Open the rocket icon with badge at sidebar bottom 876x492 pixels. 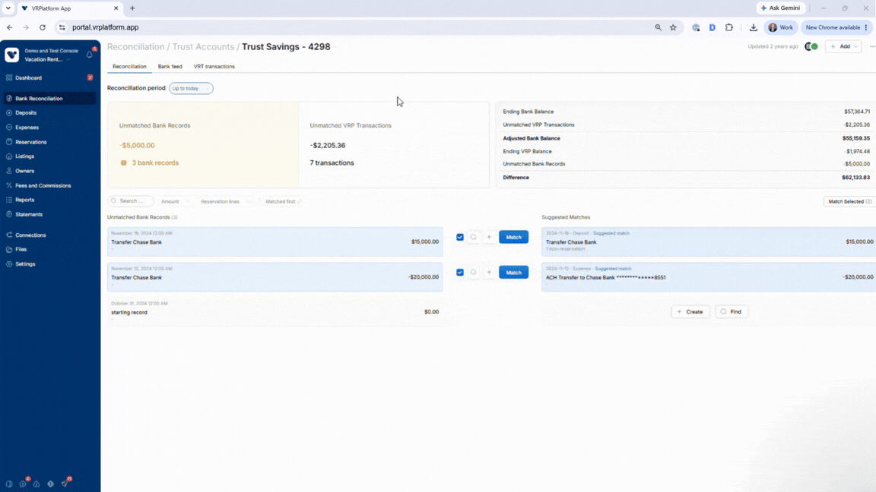pos(64,484)
